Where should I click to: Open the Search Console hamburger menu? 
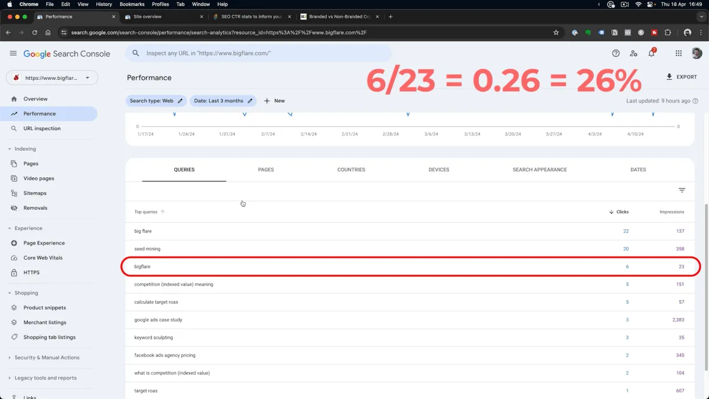(x=13, y=53)
